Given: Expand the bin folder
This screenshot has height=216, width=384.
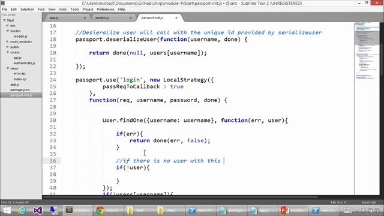Looking at the screenshot, I should tap(8, 25).
